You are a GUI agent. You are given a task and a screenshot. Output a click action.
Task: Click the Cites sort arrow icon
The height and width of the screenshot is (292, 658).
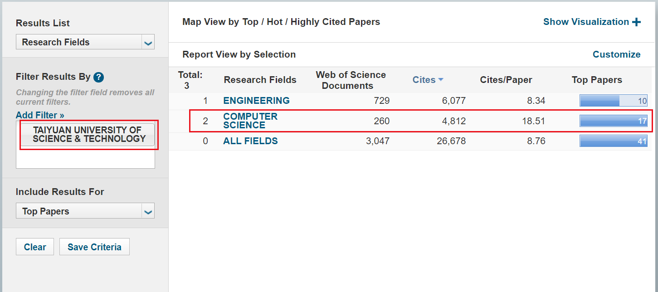(440, 80)
